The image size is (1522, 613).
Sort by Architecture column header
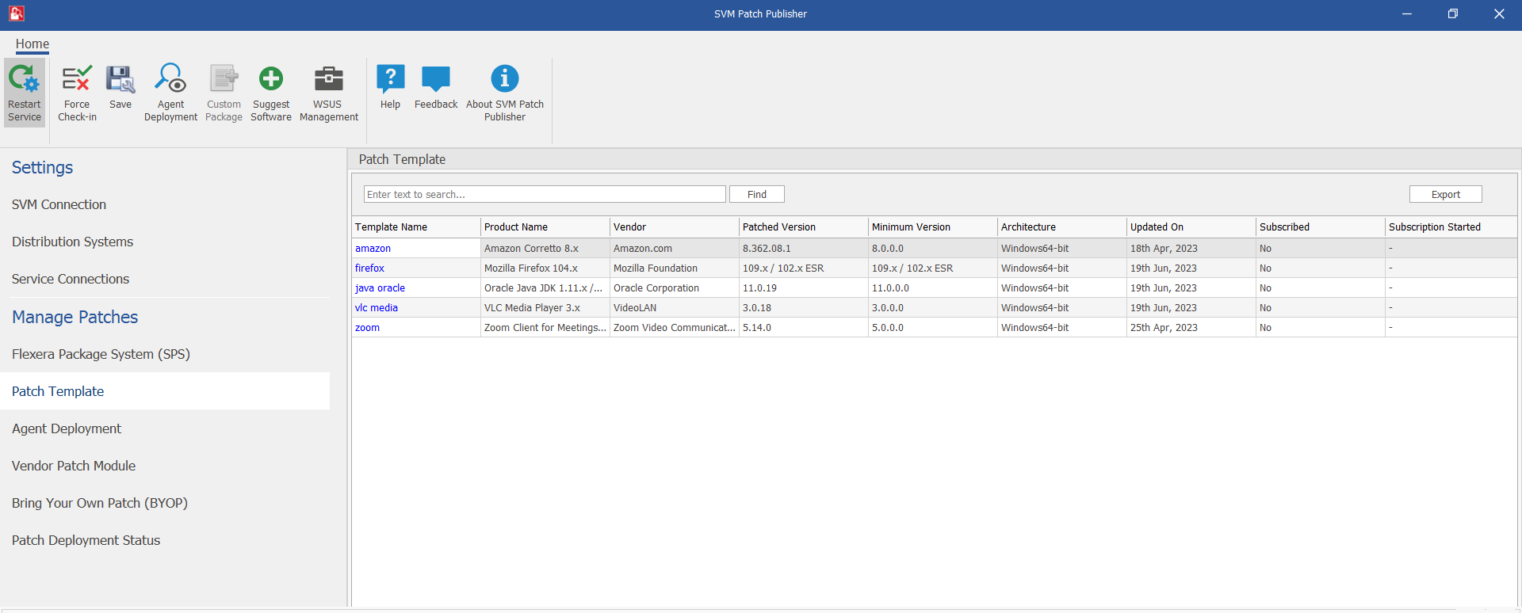(1062, 227)
